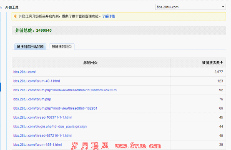This screenshot has height=150, width=231.
Task: Open link bbs.28tui.com/forum.php
Action: tap(32, 99)
